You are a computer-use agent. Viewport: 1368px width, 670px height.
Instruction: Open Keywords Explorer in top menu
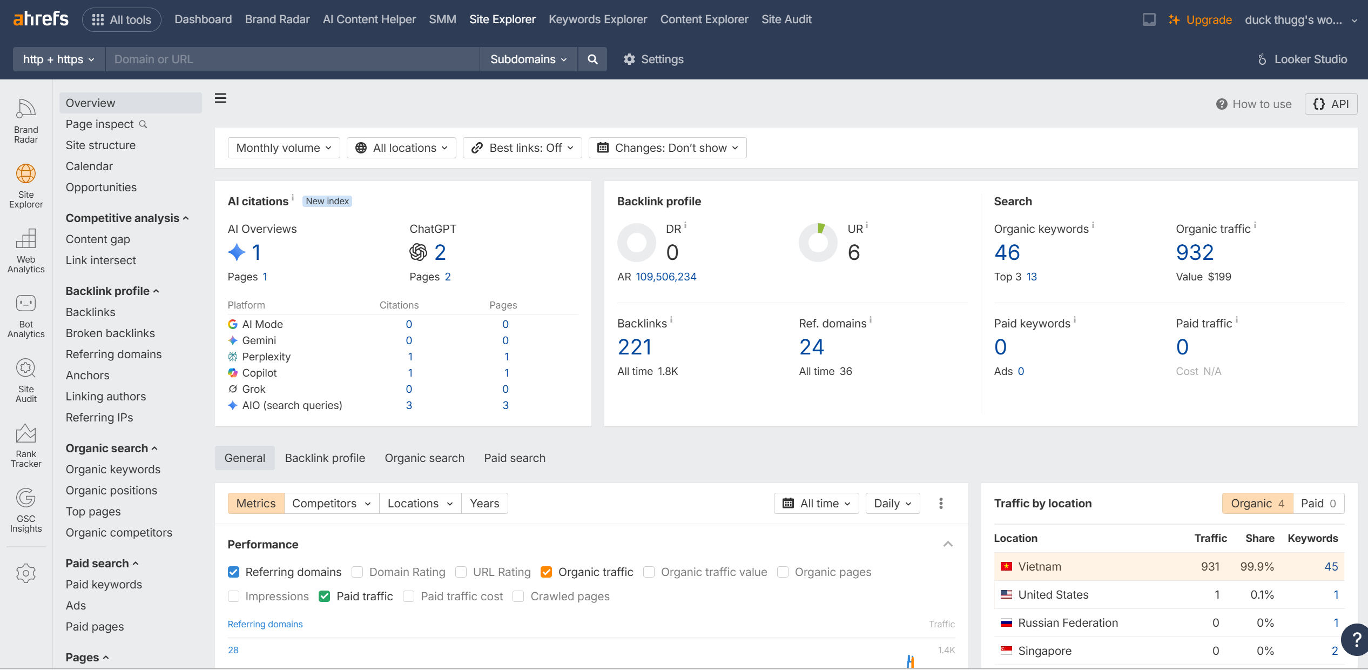coord(598,19)
